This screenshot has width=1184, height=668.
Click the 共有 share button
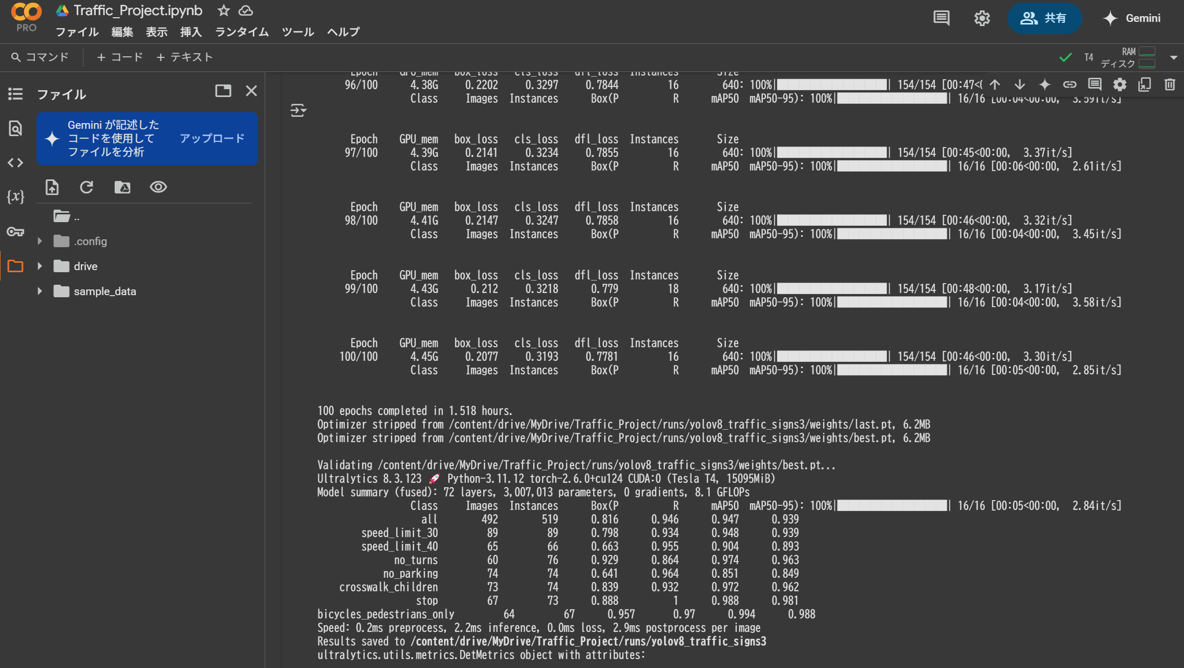[x=1044, y=18]
